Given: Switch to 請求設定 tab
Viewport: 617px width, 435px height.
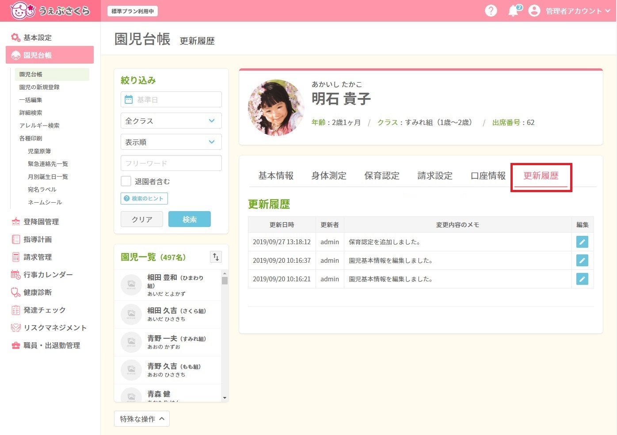Looking at the screenshot, I should coord(435,176).
